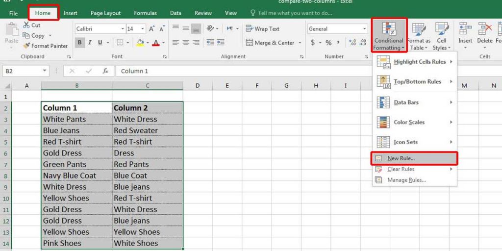502x251 pixels.
Task: Click Merge & Center button
Action: [270, 43]
